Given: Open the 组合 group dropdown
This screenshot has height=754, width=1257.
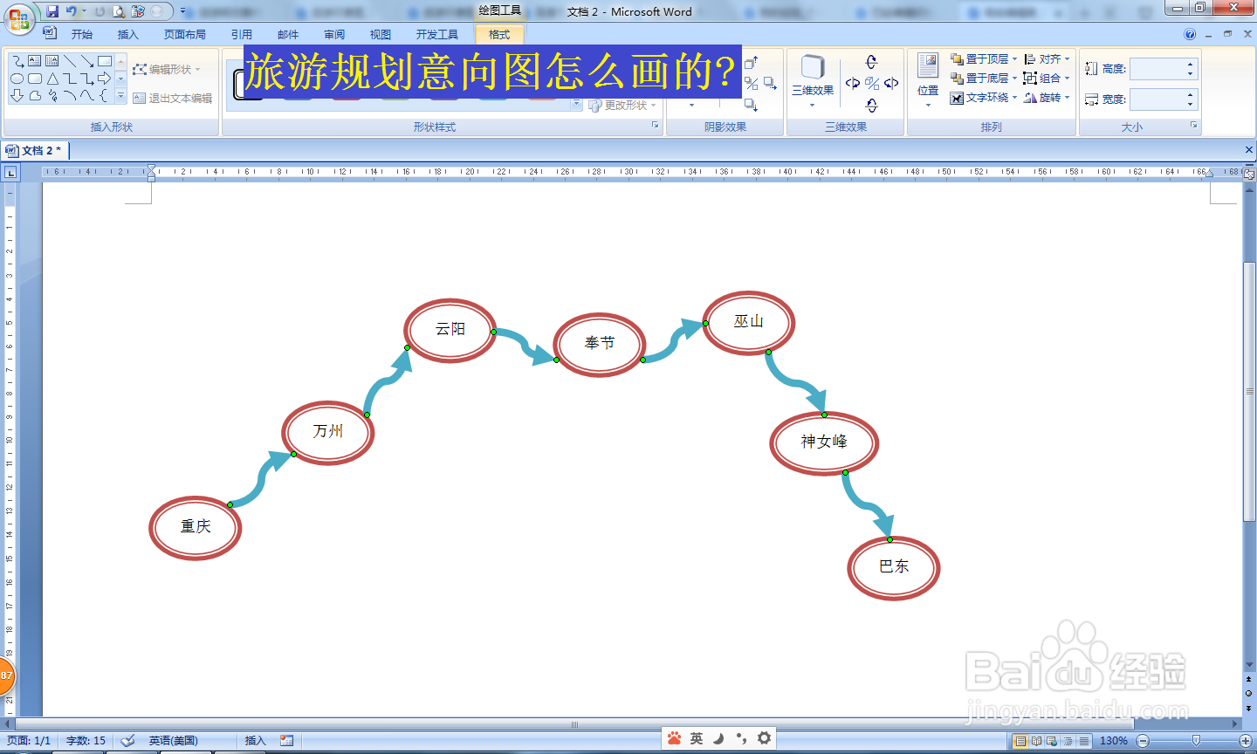Looking at the screenshot, I should pos(1047,79).
